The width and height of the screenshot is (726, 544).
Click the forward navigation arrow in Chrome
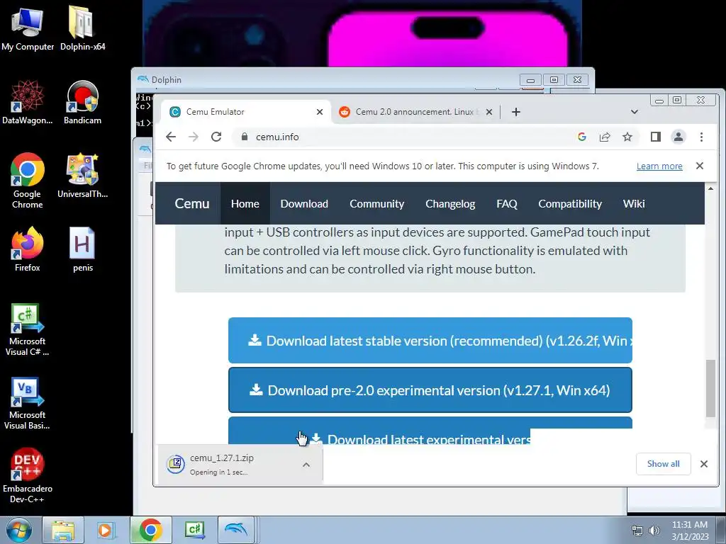(194, 137)
